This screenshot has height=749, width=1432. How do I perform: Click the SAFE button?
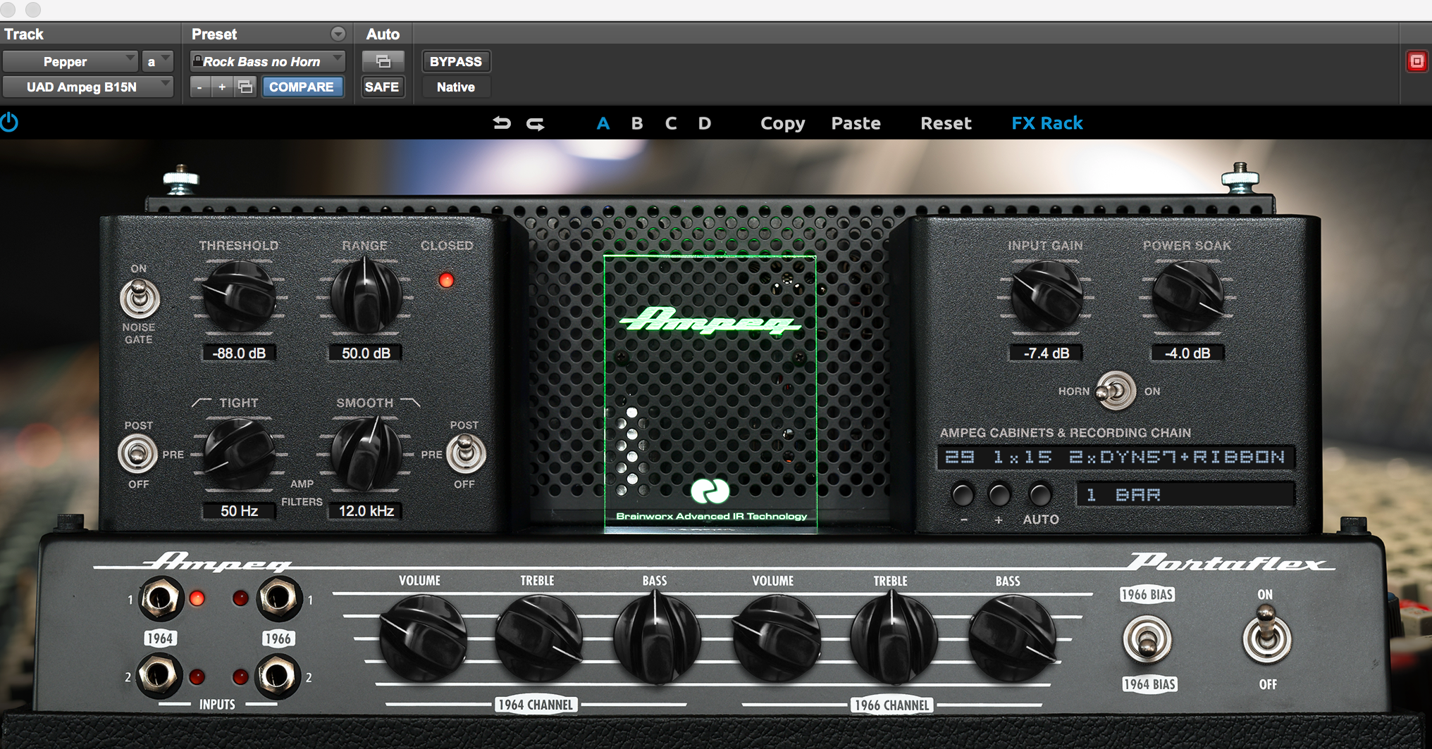click(382, 87)
